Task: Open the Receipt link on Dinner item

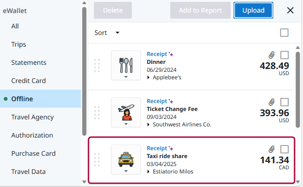Action: pyautogui.click(x=157, y=54)
